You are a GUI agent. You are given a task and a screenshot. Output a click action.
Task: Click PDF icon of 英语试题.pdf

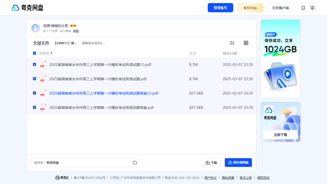43,79
